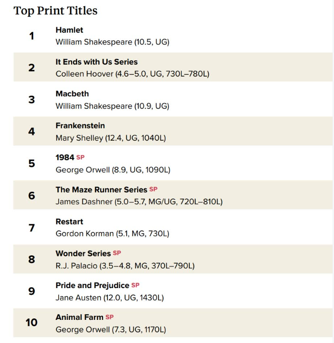Click the Hamlet book title

point(69,30)
